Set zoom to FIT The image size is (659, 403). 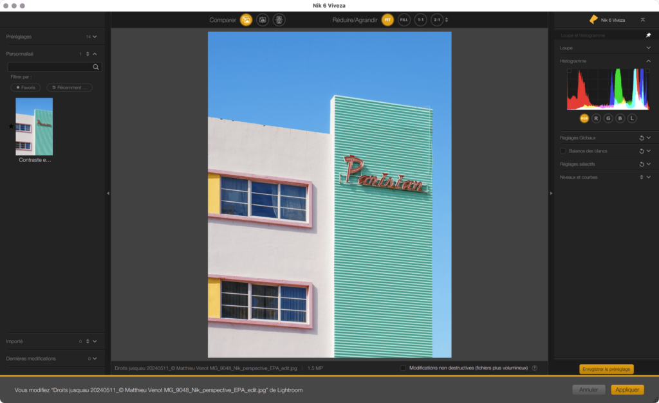(387, 20)
